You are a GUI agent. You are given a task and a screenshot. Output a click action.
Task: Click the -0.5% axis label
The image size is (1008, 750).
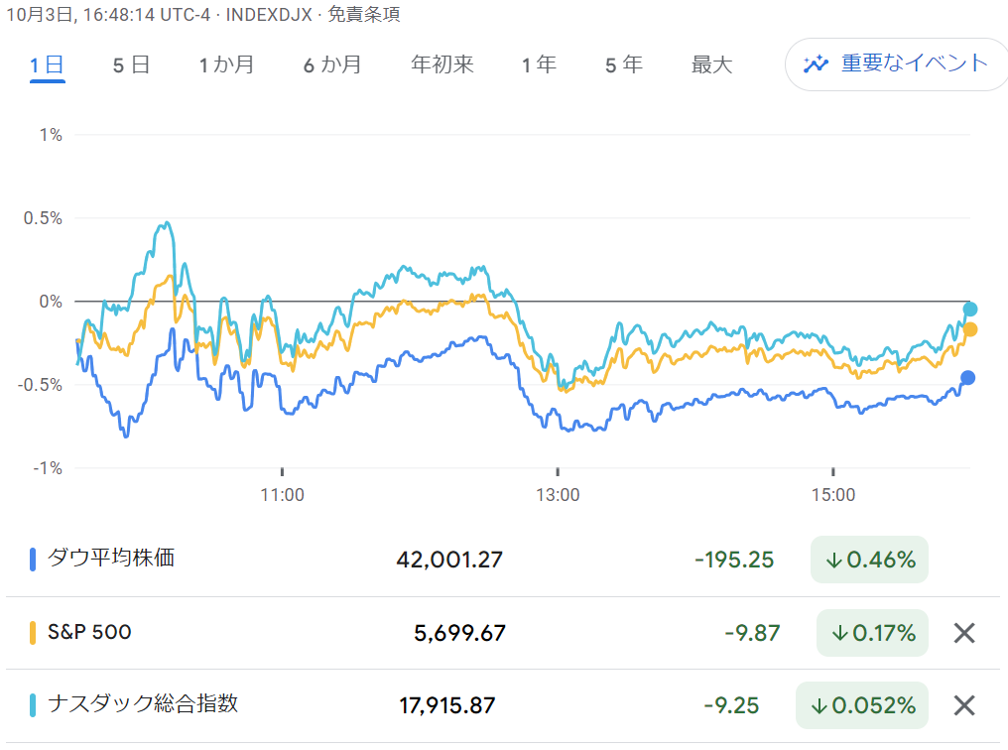point(40,385)
